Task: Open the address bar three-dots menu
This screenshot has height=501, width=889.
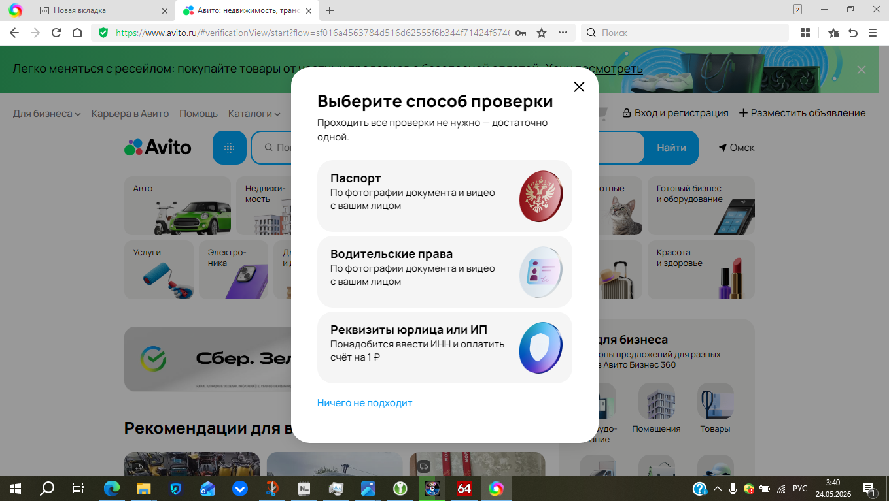Action: (x=563, y=33)
